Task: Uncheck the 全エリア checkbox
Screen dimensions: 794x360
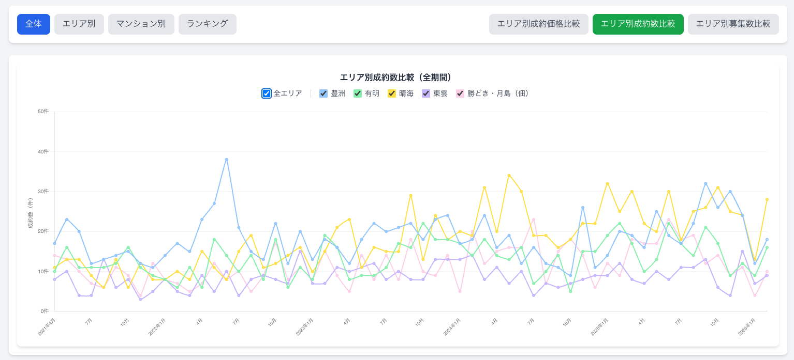Action: click(x=267, y=93)
